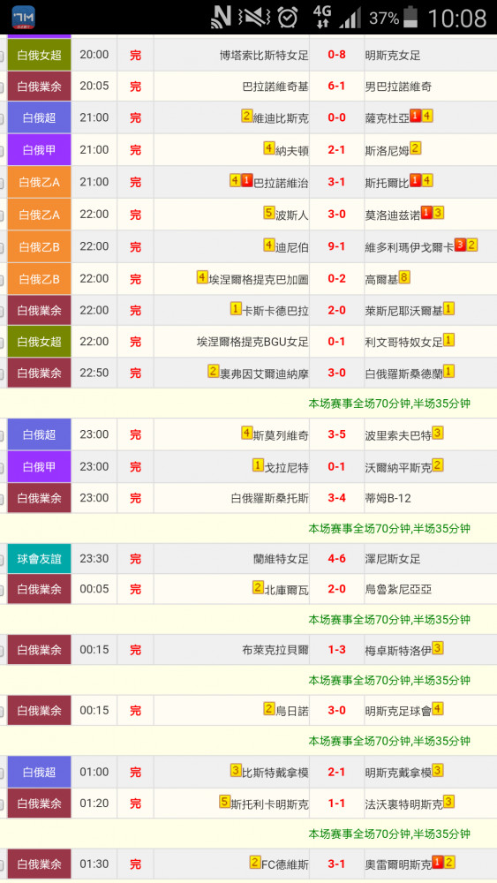Screen dimensions: 497x883
Task: Tick checkbox for 迪尼伯 9-1 match row
Action: [x=2, y=248]
